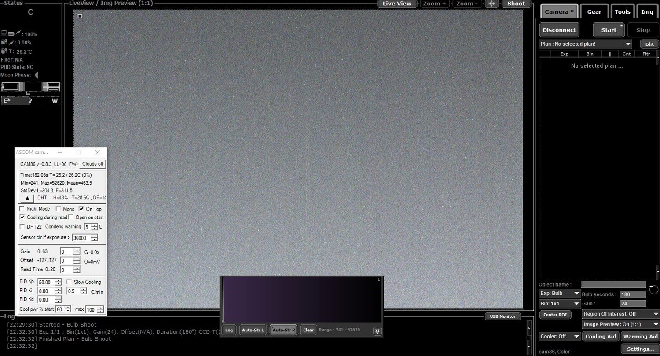Click the object browser star-circle icon
This screenshot has height=356, width=660.
pyautogui.click(x=653, y=289)
